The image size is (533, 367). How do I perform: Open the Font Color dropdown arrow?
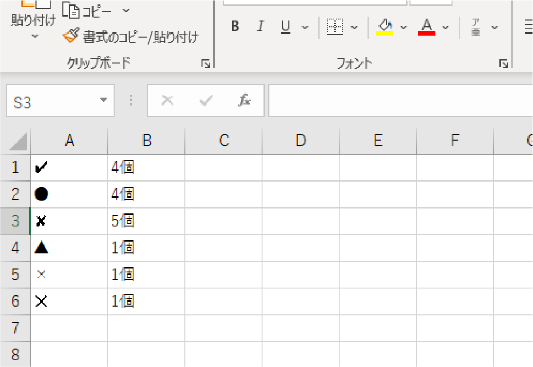tap(446, 27)
